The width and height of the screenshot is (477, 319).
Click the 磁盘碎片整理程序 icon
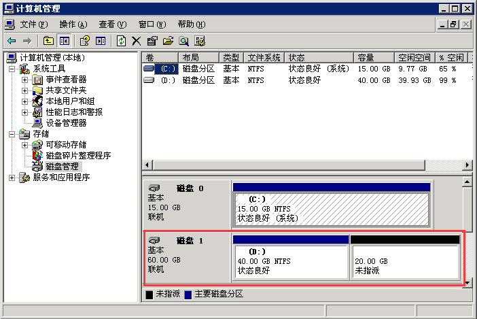click(37, 156)
